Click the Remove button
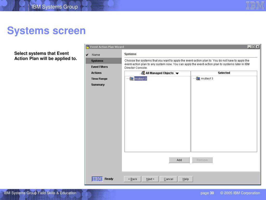Screen dimensions: 266x200 (202, 160)
